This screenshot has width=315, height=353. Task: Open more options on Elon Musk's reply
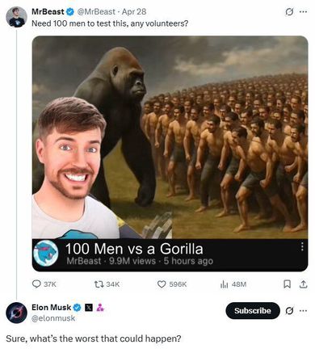click(303, 311)
